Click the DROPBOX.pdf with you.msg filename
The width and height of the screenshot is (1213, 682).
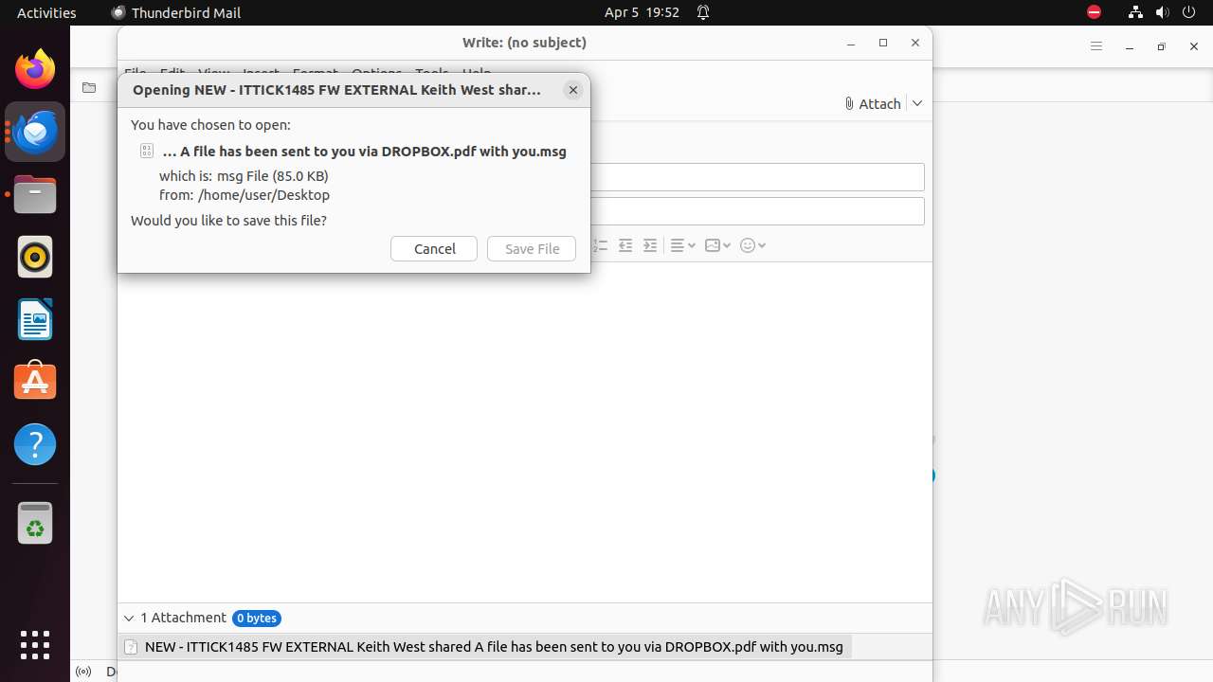(x=365, y=151)
